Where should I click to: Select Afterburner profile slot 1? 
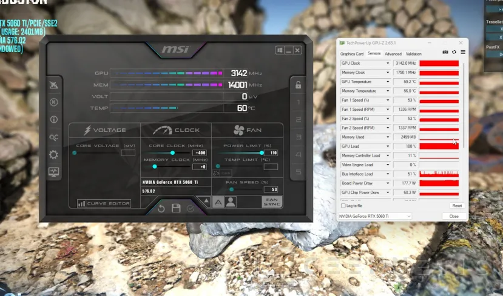tap(299, 102)
